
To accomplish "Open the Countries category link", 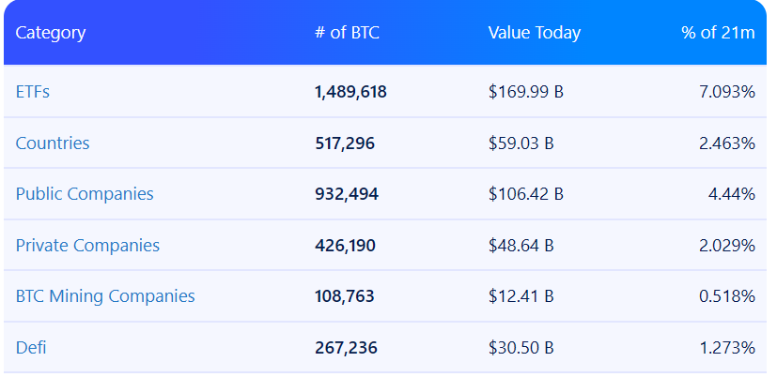I will click(53, 143).
